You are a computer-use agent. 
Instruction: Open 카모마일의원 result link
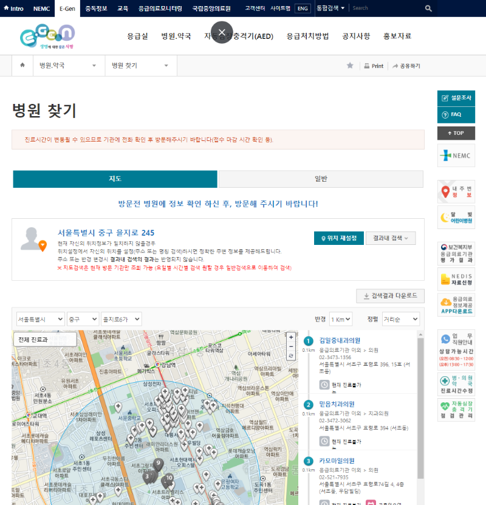pos(337,461)
